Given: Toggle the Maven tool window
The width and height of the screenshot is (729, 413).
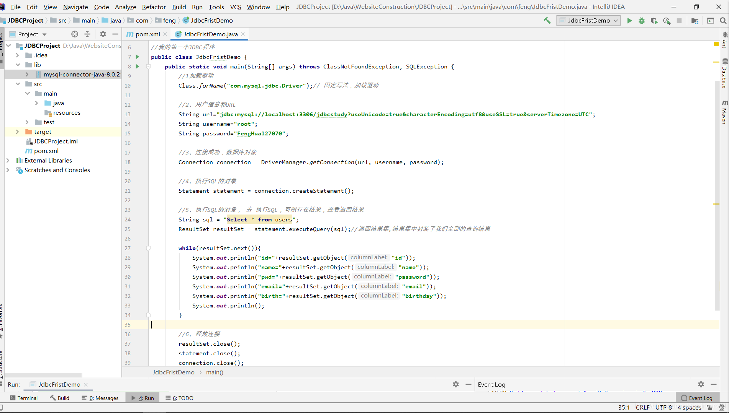Looking at the screenshot, I should [724, 112].
